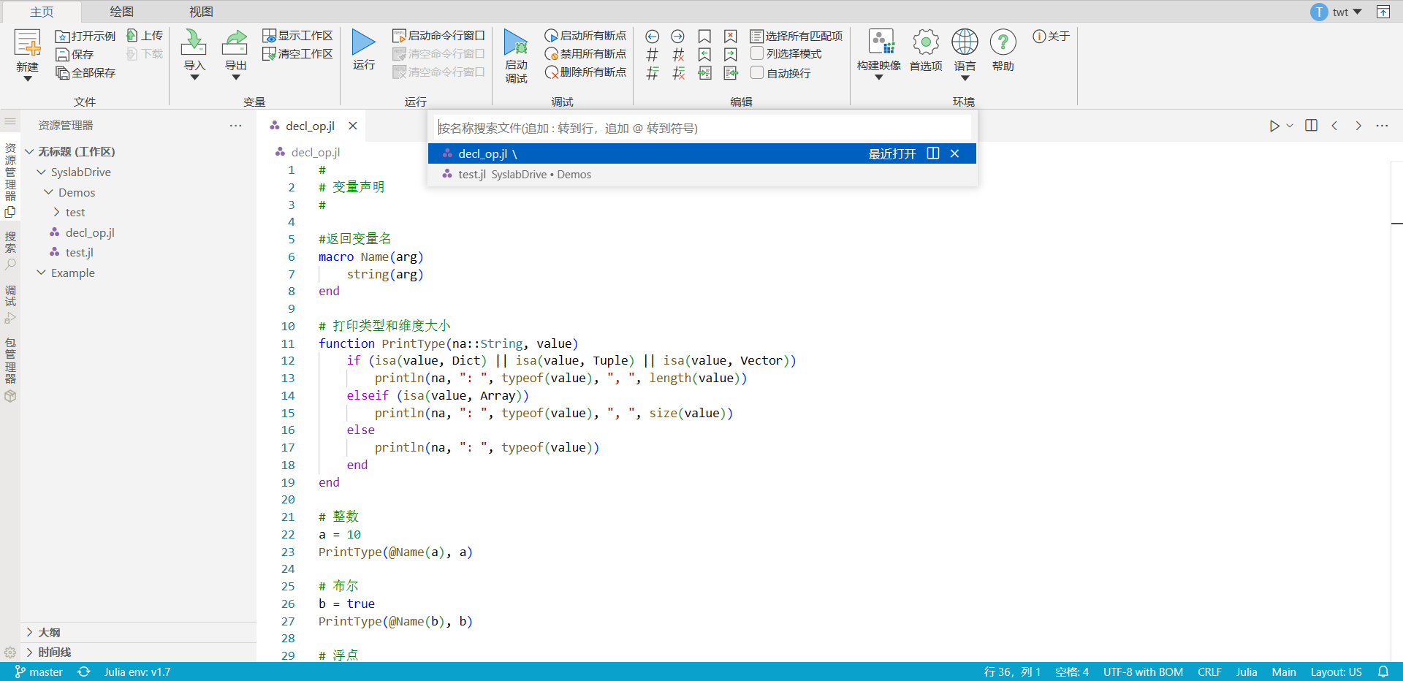Viewport: 1403px width, 681px height.
Task: Remove line comment with # red X icon
Action: pyautogui.click(x=678, y=54)
